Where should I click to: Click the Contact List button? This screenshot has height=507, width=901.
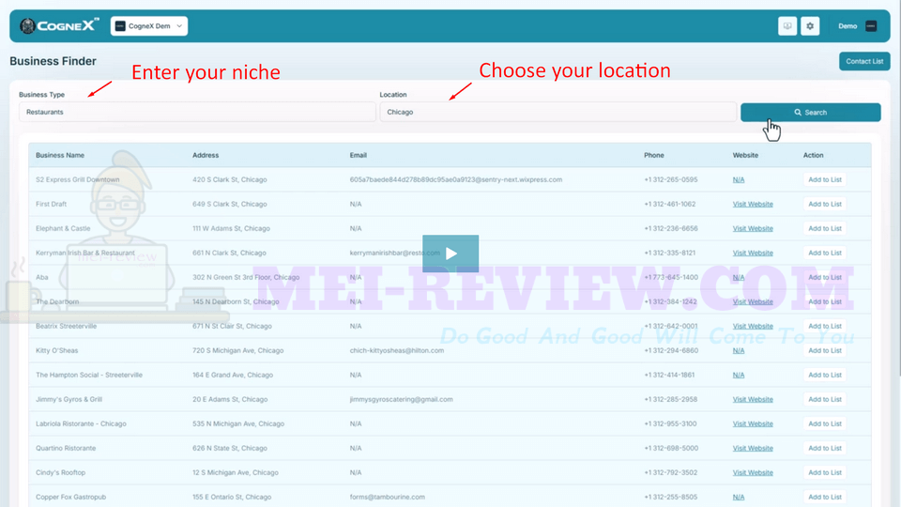point(864,61)
